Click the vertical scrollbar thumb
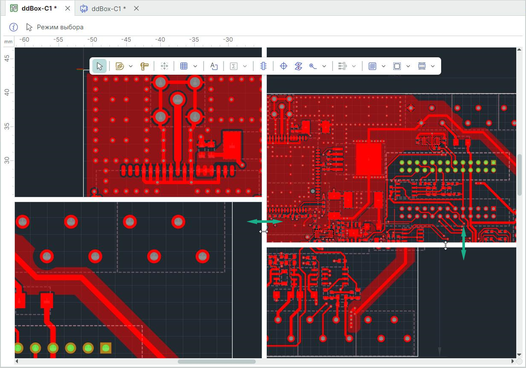526x368 pixels. (x=519, y=174)
